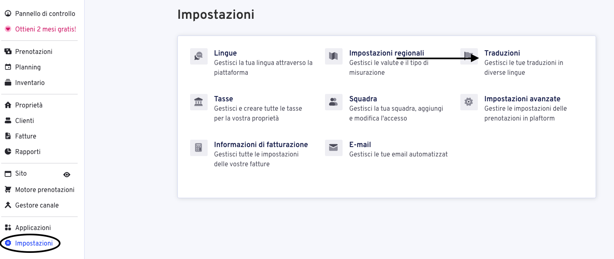The height and width of the screenshot is (259, 614).
Task: Open Applicazioni in the sidebar
Action: 33,228
